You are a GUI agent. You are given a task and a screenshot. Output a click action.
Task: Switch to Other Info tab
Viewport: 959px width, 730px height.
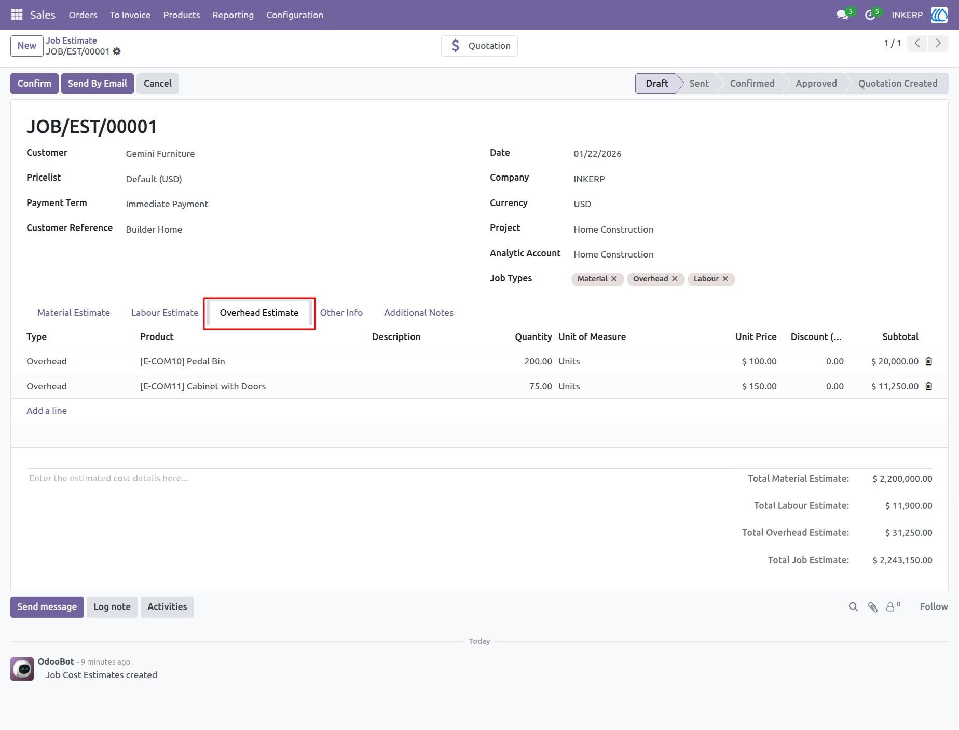click(x=341, y=313)
